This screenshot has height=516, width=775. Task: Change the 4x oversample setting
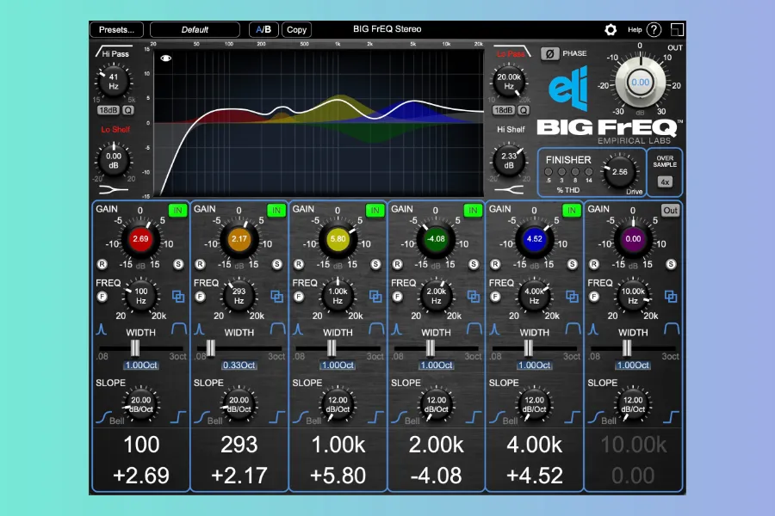coord(665,181)
